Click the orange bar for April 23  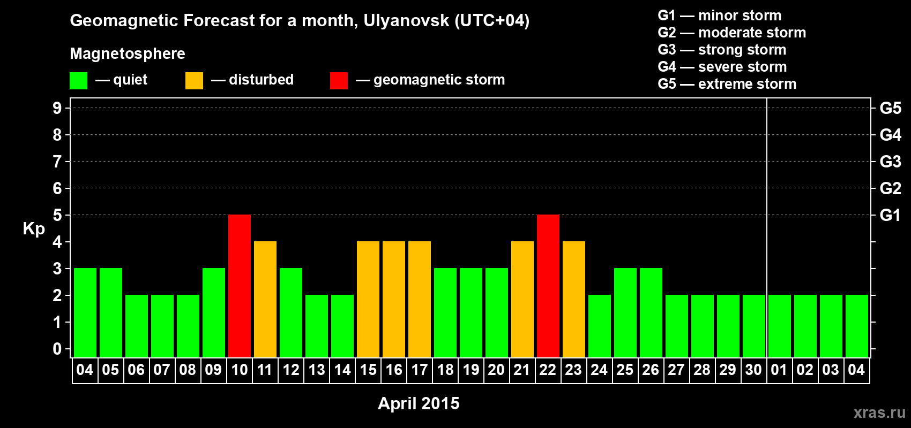[574, 300]
